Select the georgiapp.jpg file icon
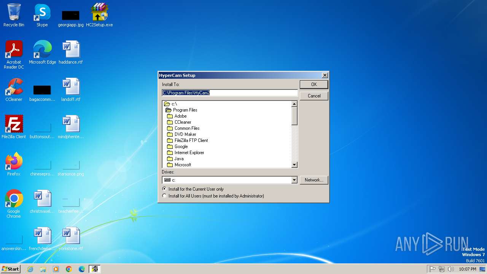Viewport: 487px width, 274px height. (x=71, y=18)
